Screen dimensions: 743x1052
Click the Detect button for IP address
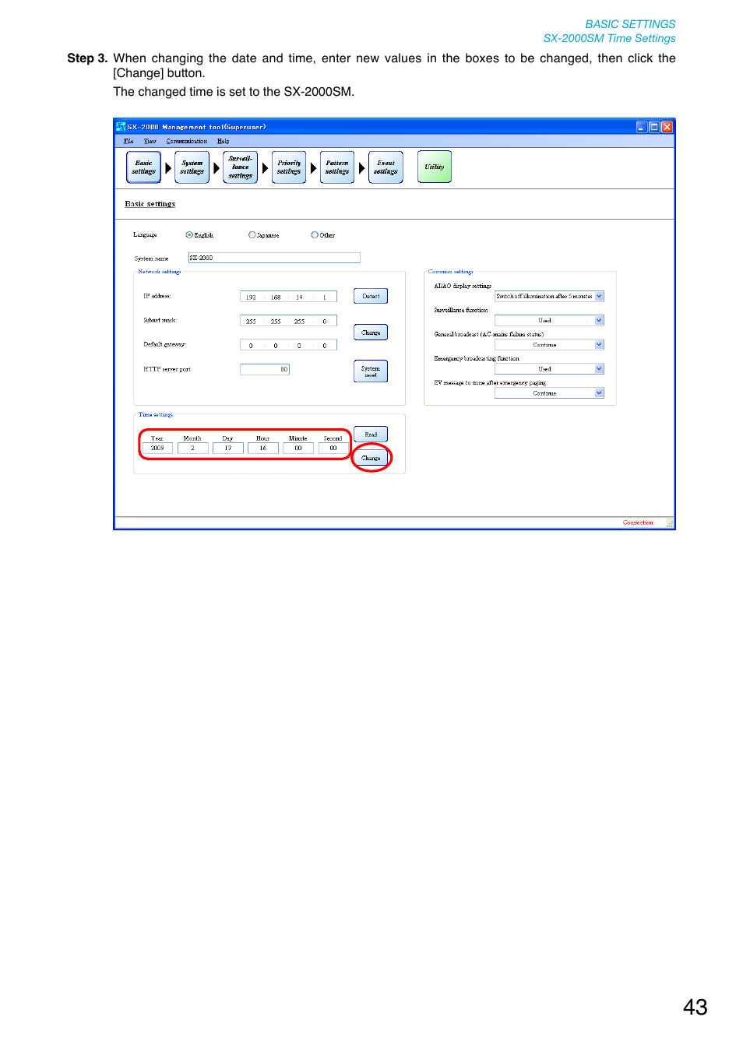371,296
